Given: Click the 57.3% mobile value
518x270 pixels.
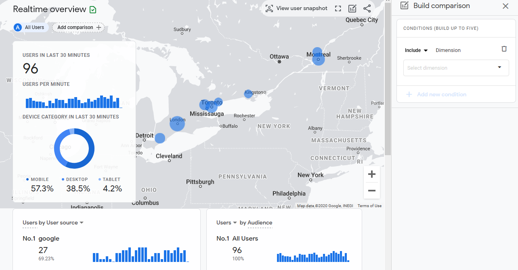Looking at the screenshot, I should [x=42, y=189].
